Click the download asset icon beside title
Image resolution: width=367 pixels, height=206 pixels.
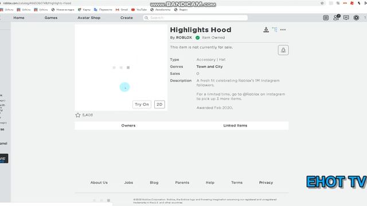[266, 30]
